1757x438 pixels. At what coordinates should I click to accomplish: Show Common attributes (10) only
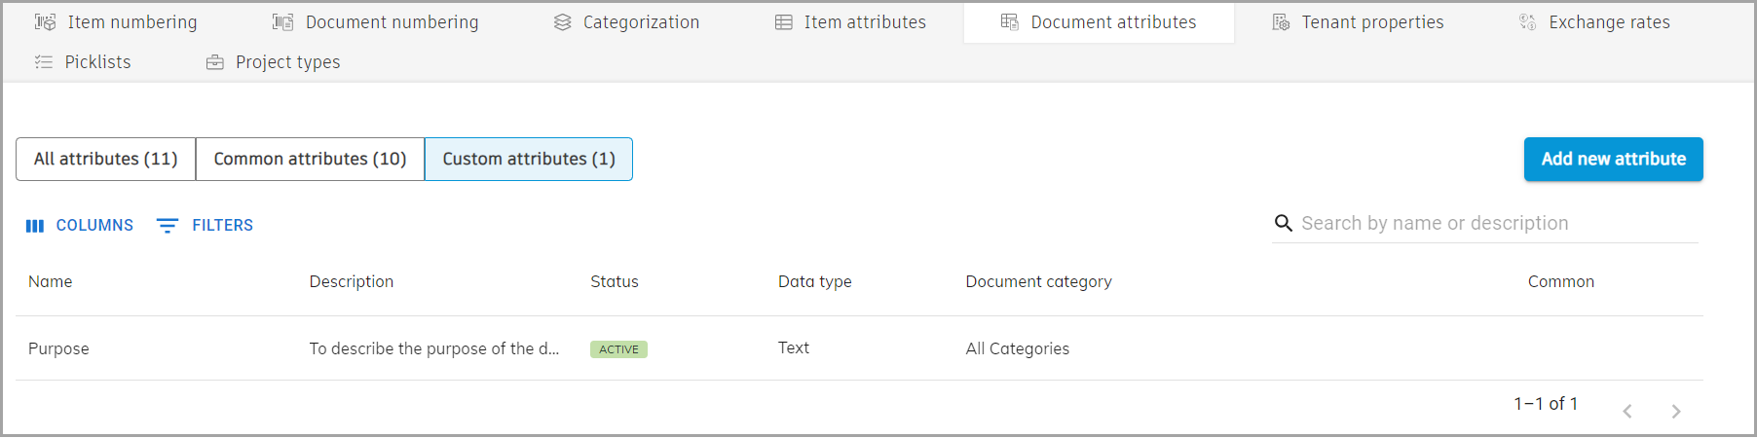(x=310, y=160)
